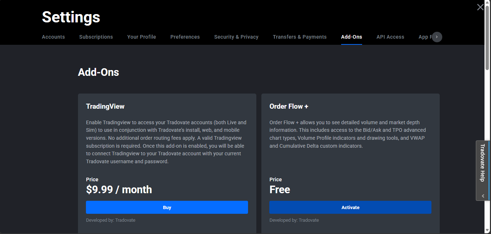Image resolution: width=491 pixels, height=234 pixels.
Task: Switch to API Access tab
Action: coord(390,37)
